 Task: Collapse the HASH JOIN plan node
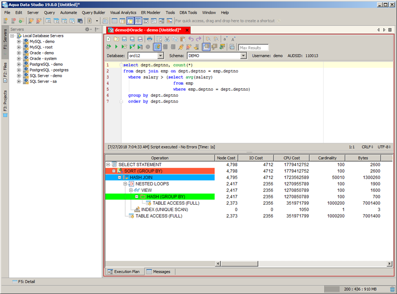pos(120,177)
